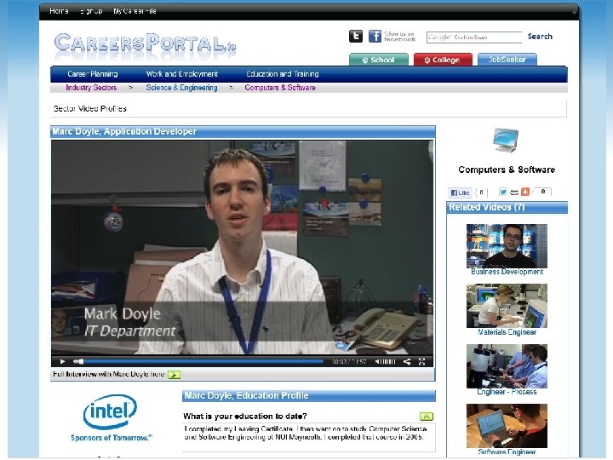613x460 pixels.
Task: Adjust the video volume bars
Action: [389, 362]
